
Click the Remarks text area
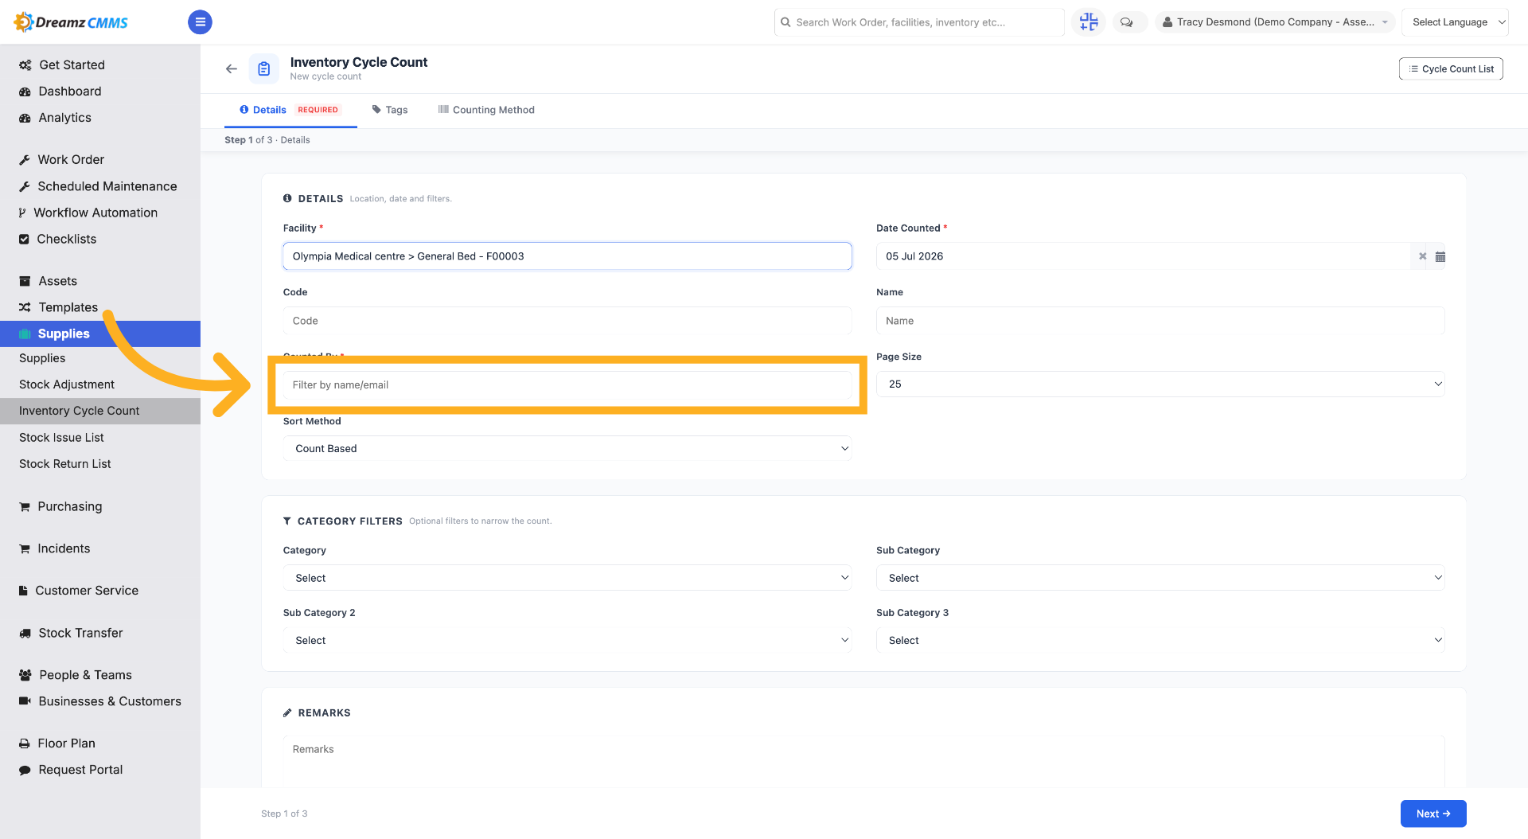click(x=863, y=762)
